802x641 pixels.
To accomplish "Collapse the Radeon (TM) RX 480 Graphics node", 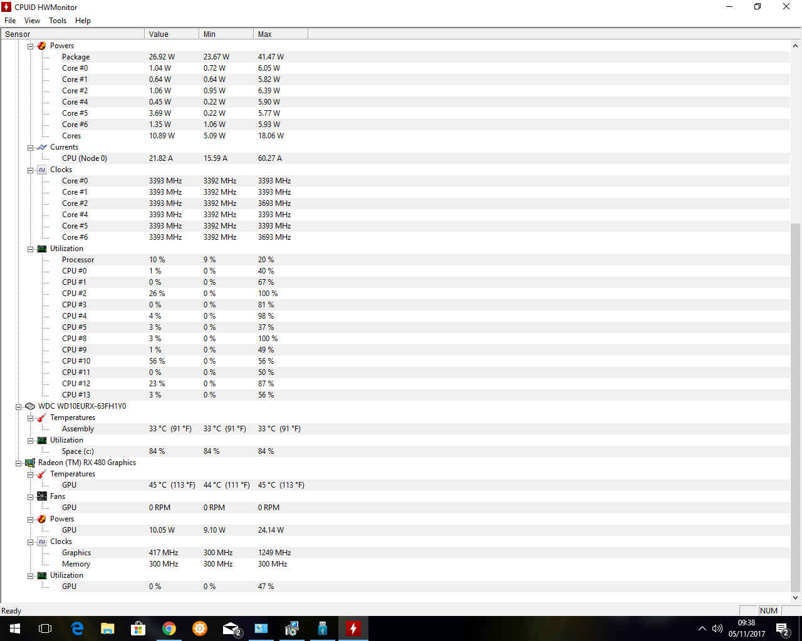I will (19, 463).
